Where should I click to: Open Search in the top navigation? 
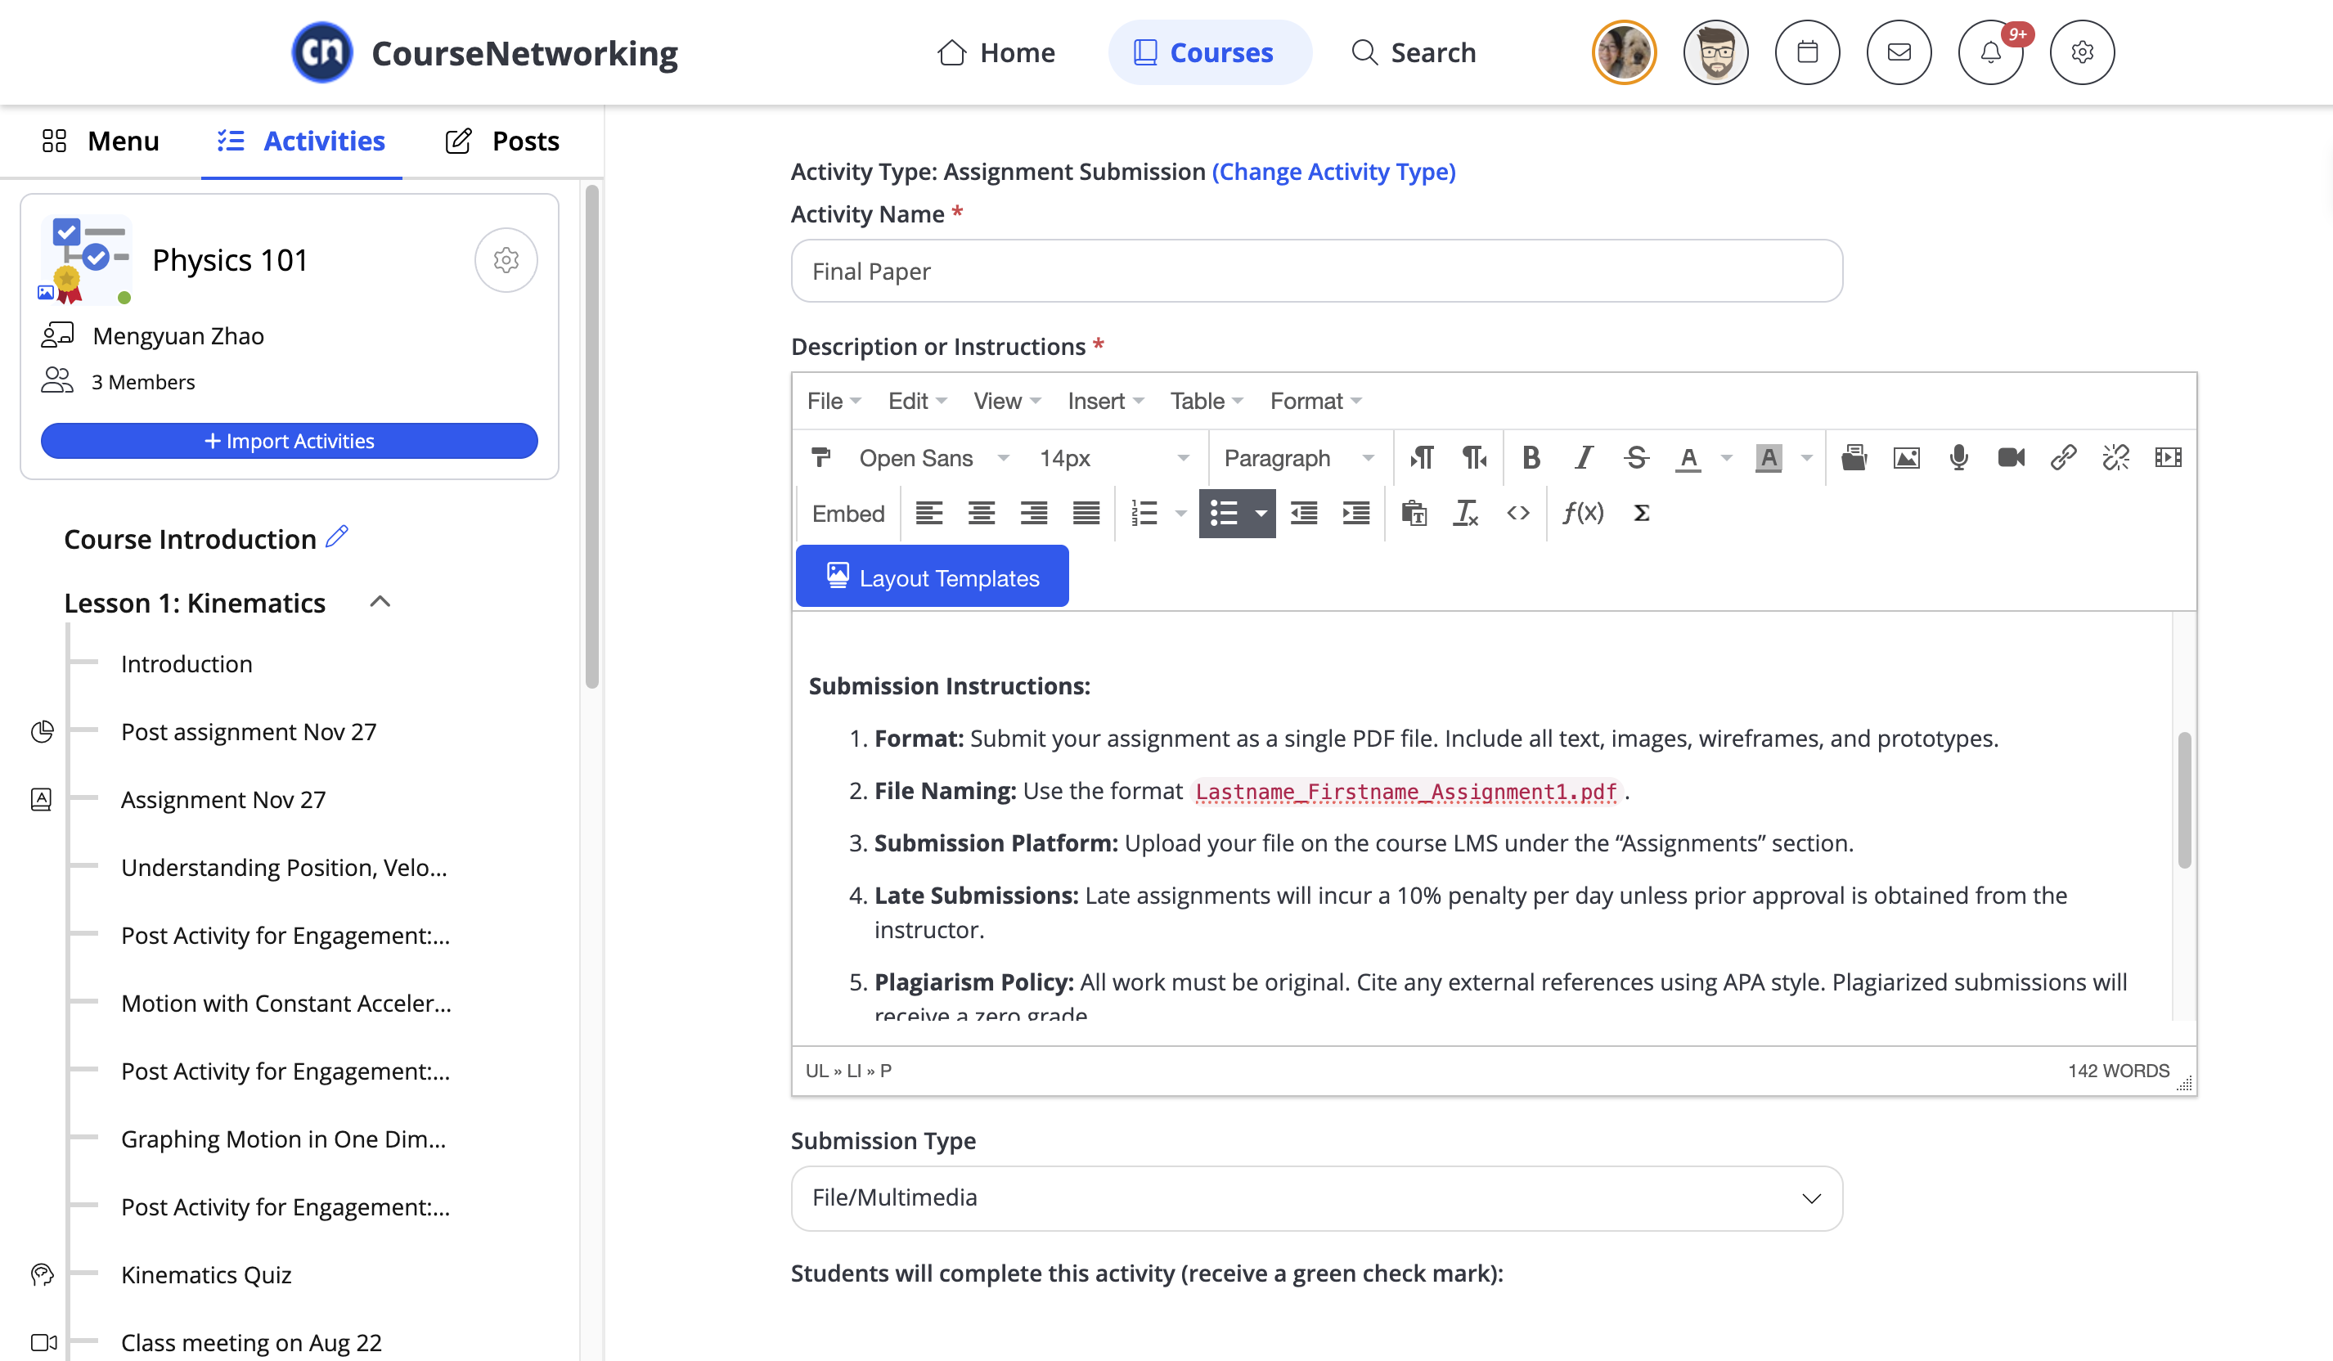[x=1413, y=53]
